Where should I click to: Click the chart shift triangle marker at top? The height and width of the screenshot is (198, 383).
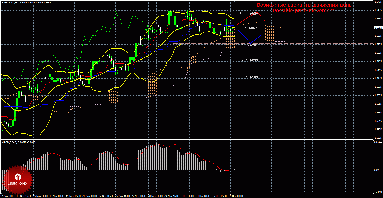click(235, 1)
